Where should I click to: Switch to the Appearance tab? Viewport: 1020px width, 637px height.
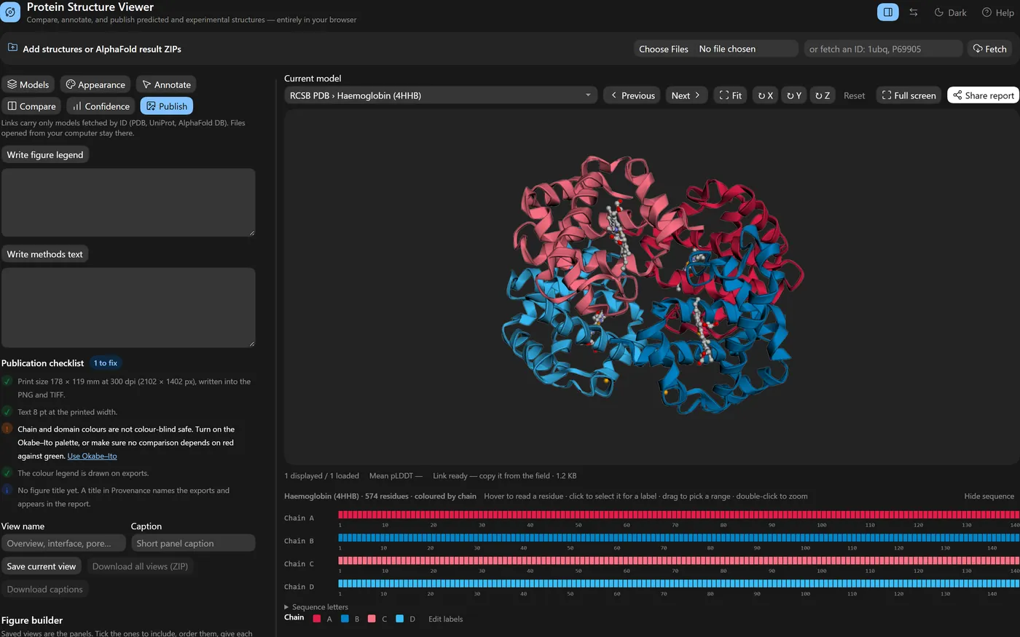pos(95,84)
